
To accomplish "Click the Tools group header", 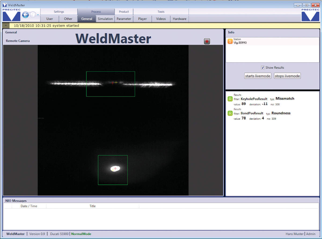I will tap(161, 12).
